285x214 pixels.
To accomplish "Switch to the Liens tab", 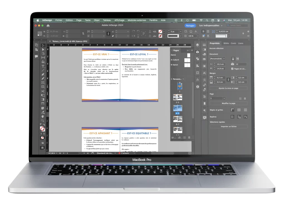I will pyautogui.click(x=240, y=43).
